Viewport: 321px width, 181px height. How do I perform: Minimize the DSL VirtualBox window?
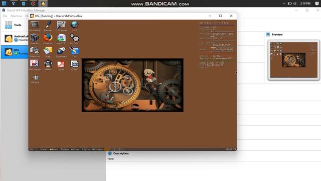210,16
